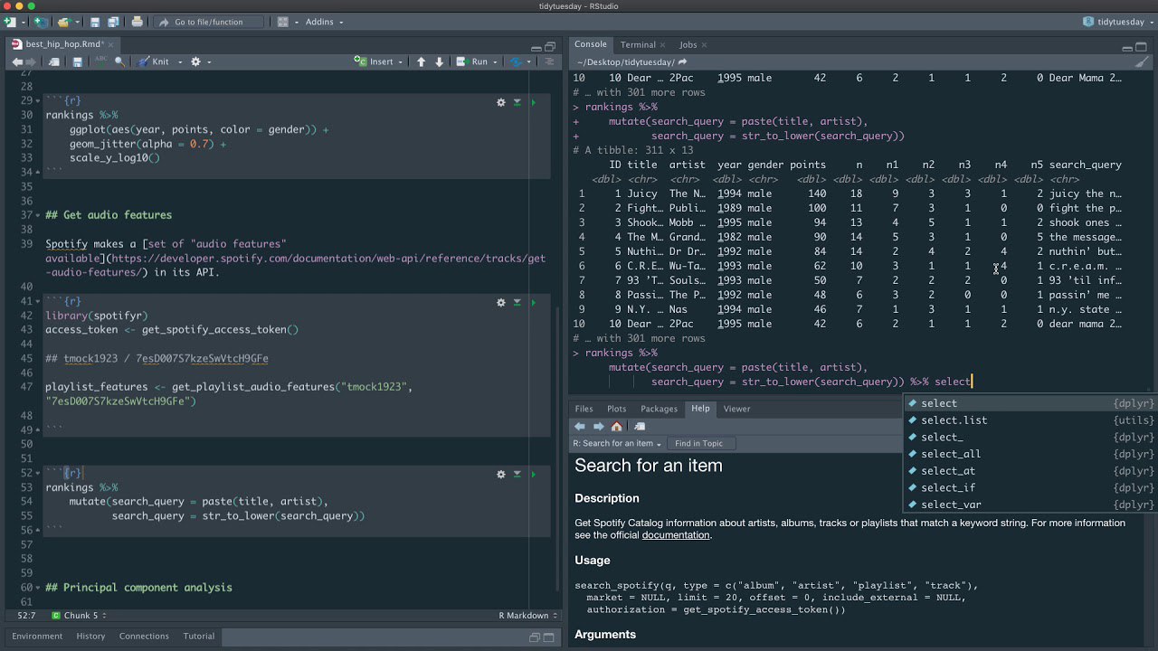
Task: Collapse the chunk at line 41
Action: pyautogui.click(x=37, y=301)
